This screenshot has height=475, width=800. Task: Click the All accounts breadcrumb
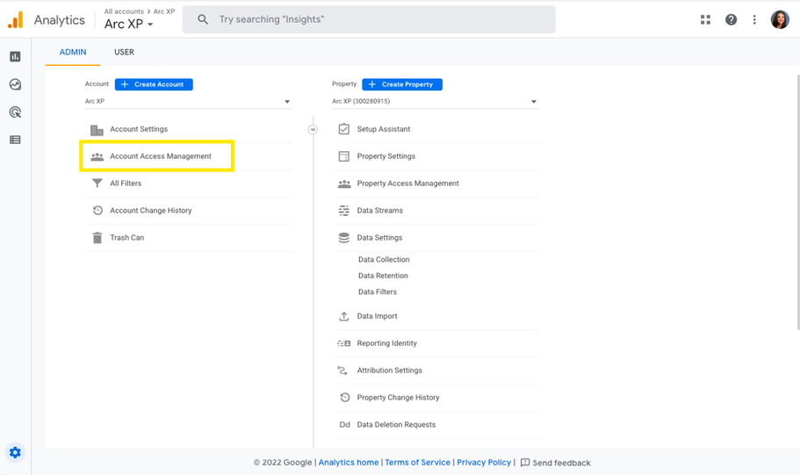click(x=124, y=11)
